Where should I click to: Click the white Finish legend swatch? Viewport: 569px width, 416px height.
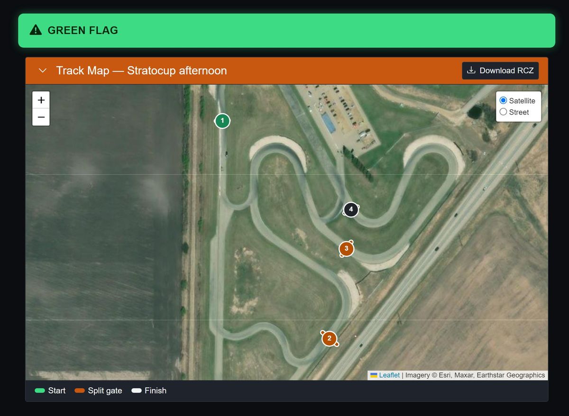pyautogui.click(x=137, y=391)
